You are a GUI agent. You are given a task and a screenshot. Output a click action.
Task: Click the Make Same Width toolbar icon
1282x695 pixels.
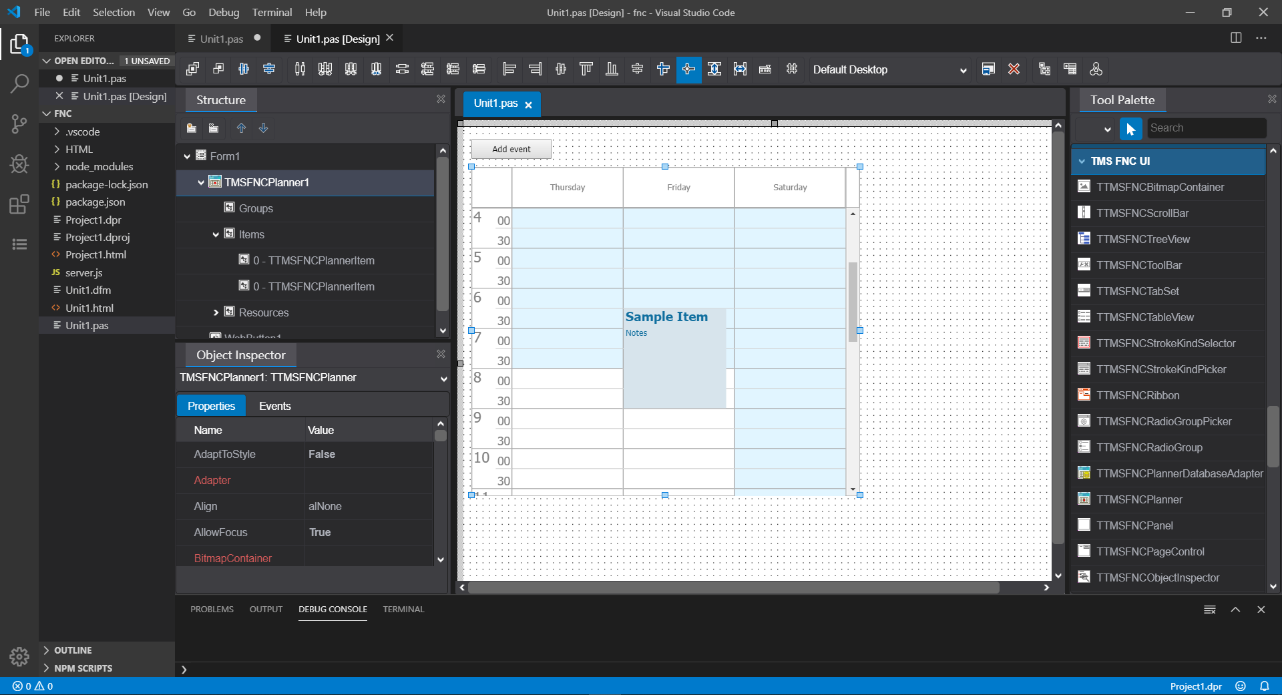[x=740, y=69]
